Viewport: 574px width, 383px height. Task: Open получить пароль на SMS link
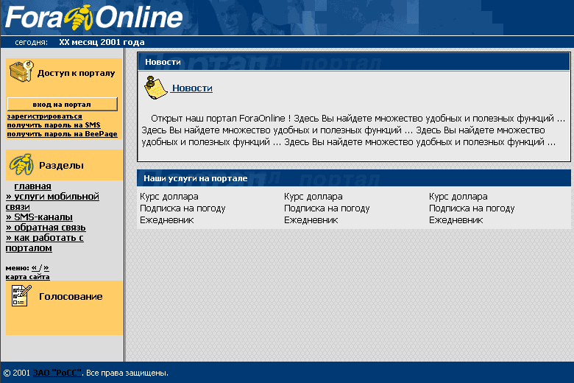click(x=54, y=125)
